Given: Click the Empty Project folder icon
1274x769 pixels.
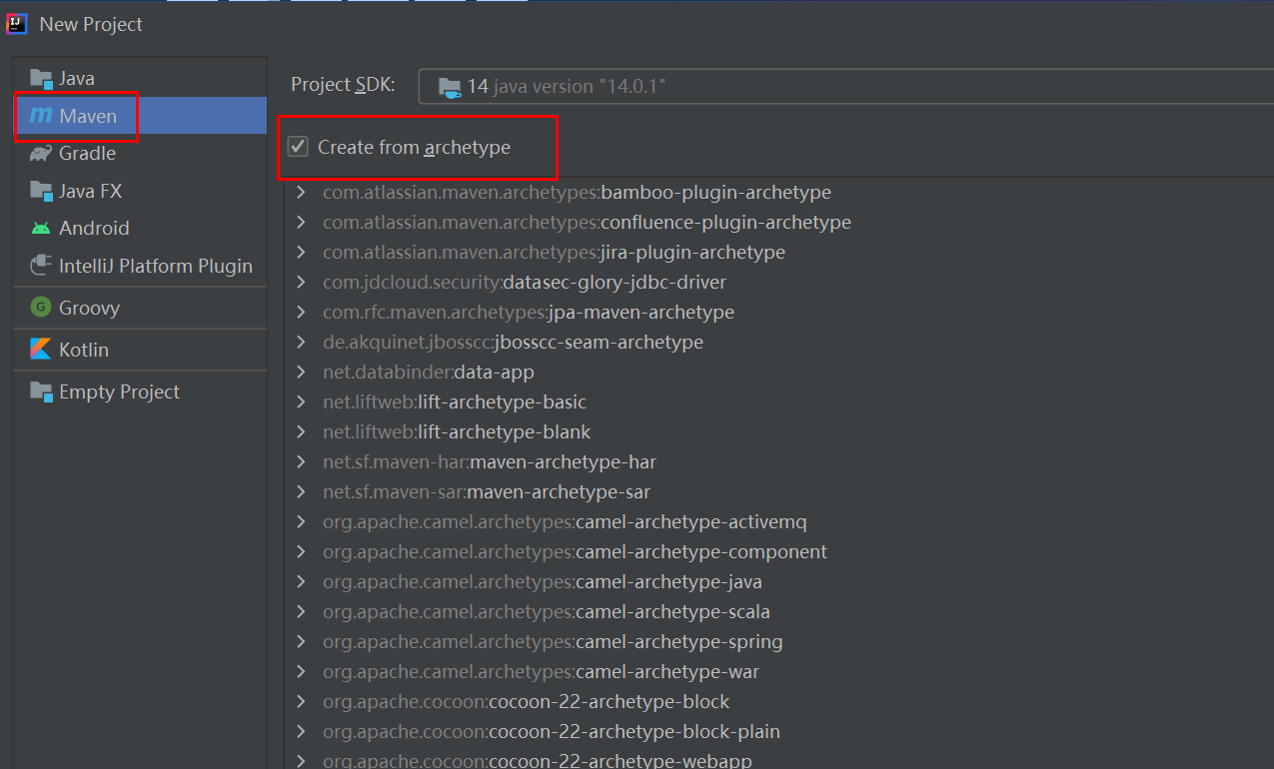Looking at the screenshot, I should point(41,391).
